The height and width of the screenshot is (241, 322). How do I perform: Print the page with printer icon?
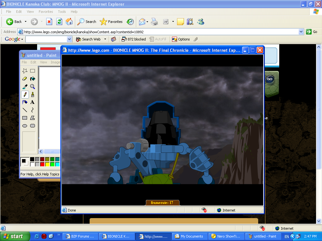pos(154,22)
